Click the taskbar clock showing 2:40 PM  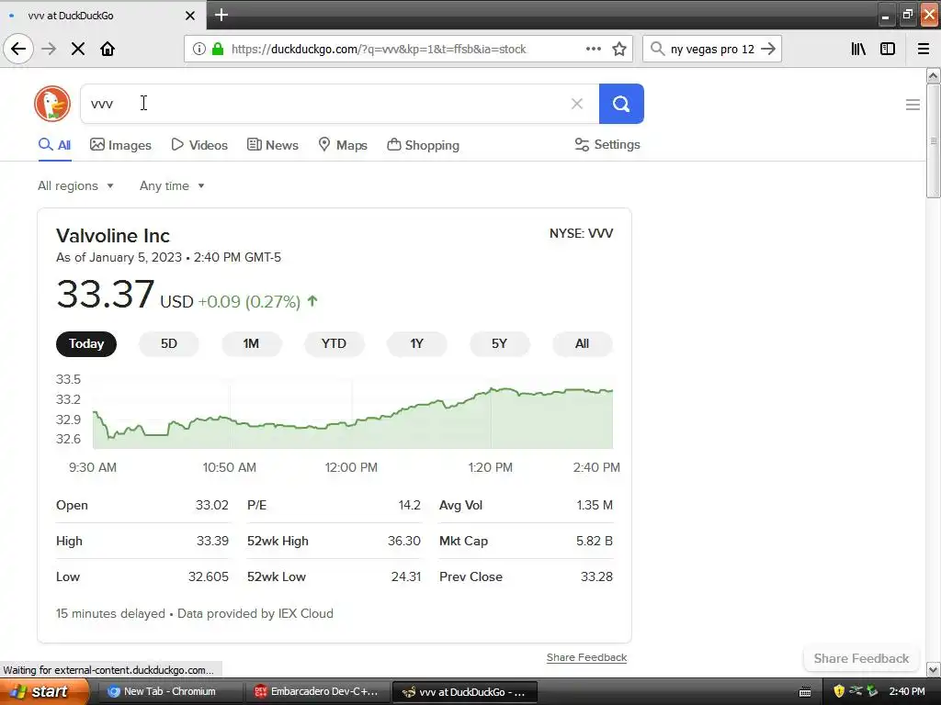click(x=907, y=691)
